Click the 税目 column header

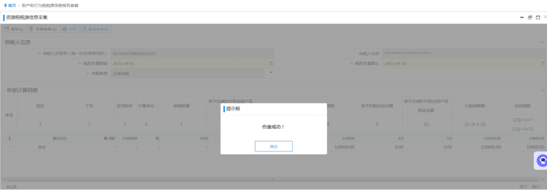click(41, 106)
